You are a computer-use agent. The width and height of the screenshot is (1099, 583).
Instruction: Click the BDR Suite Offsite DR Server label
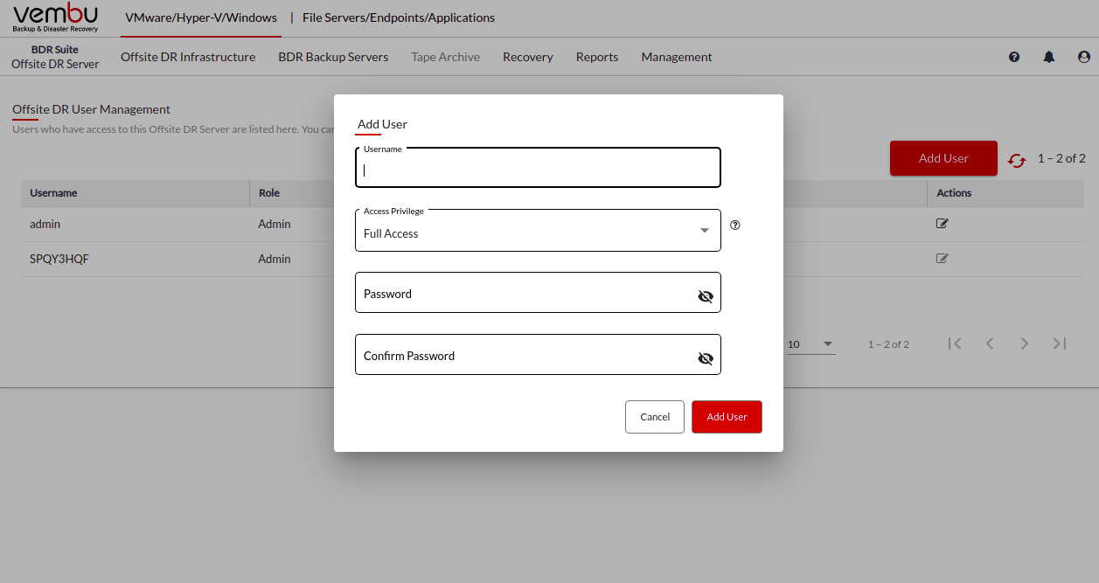[55, 57]
